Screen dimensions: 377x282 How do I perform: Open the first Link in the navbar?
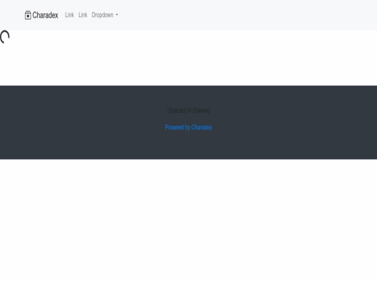(x=70, y=15)
